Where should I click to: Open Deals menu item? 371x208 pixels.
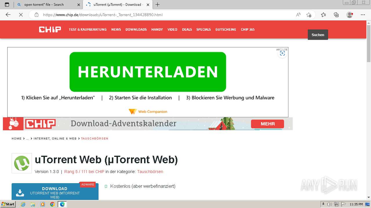(187, 29)
